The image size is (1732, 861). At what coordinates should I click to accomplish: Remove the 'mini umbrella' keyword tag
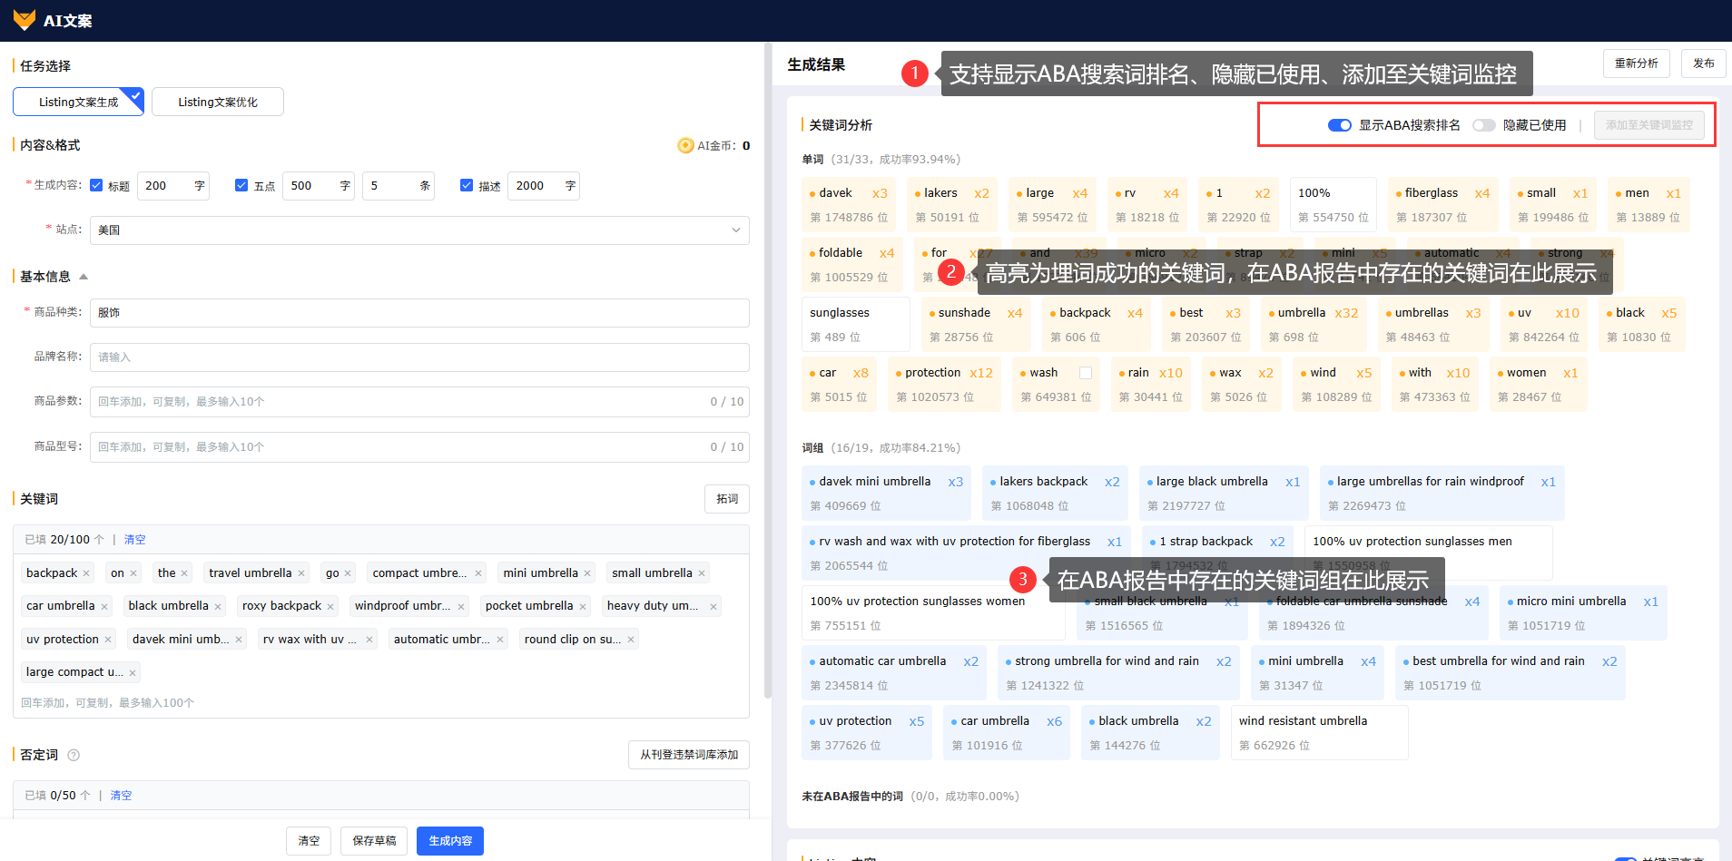(587, 573)
